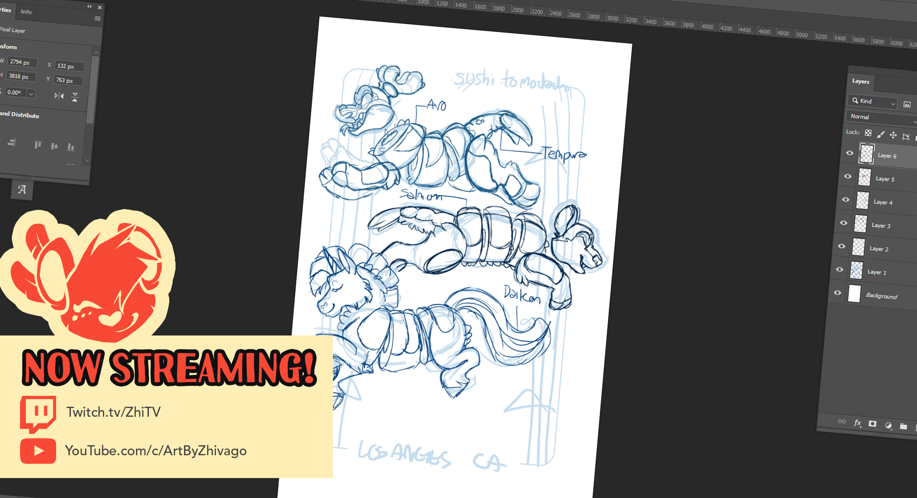Click the Layer 5 name
Screen dimensions: 917x498
[x=885, y=179]
